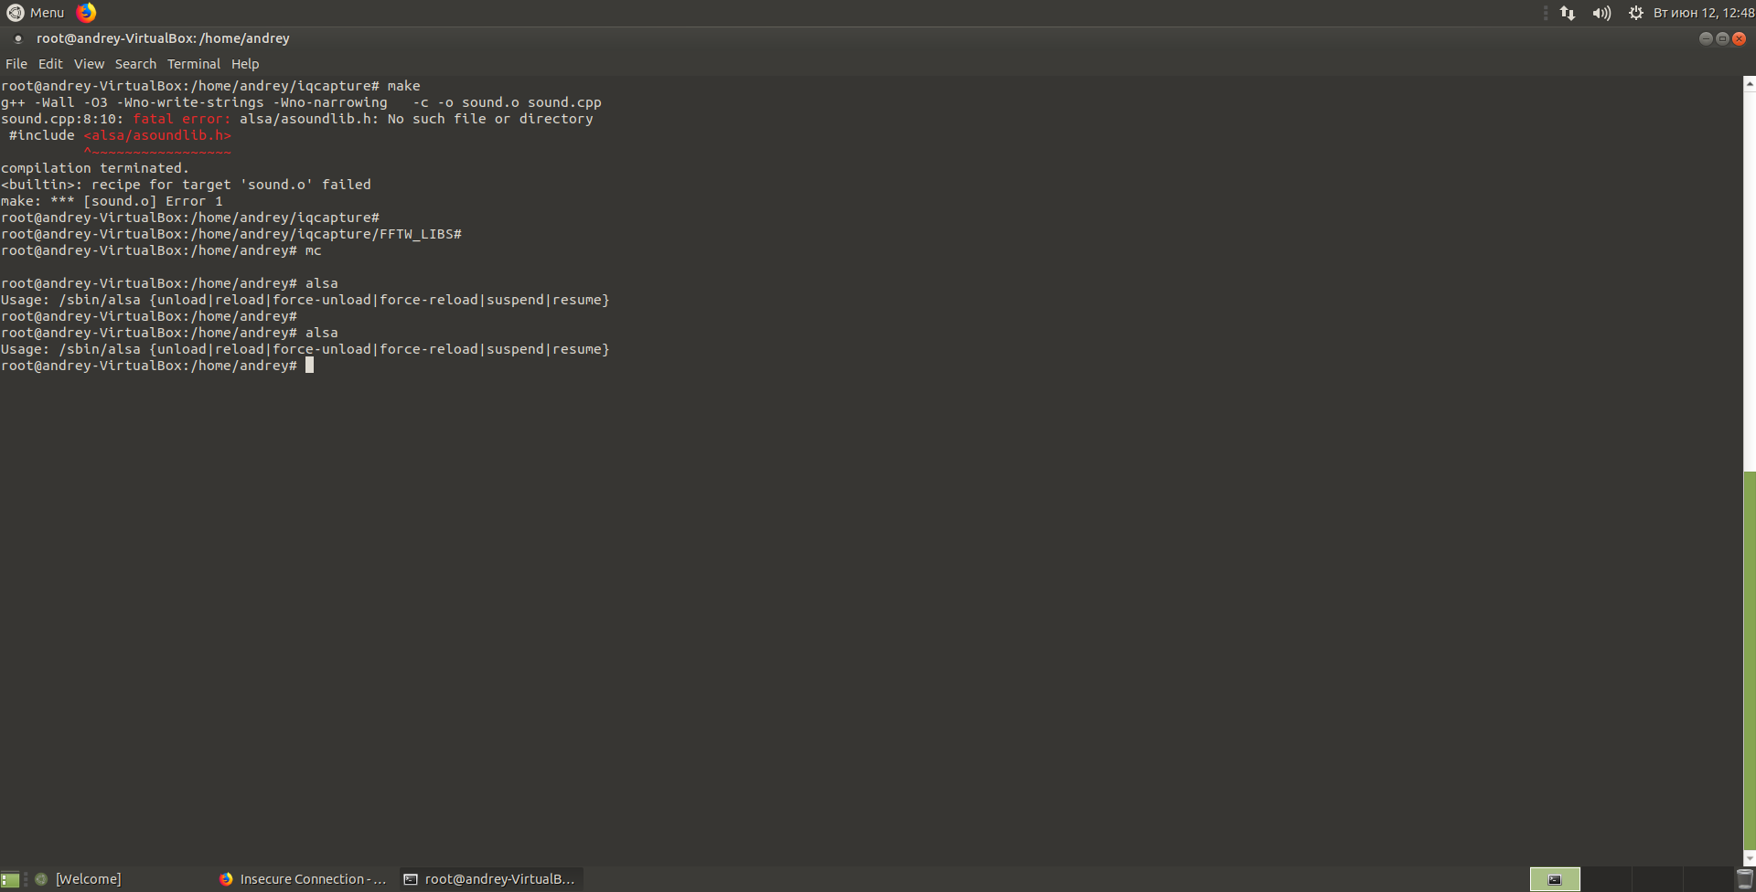This screenshot has height=892, width=1756.
Task: Open the Firefox launcher in top panel
Action: (86, 13)
